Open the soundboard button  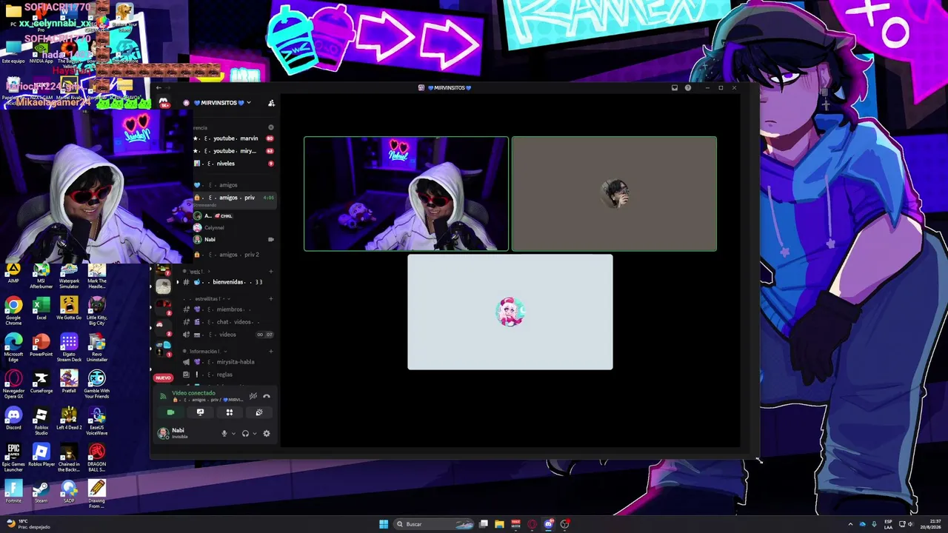click(x=259, y=412)
